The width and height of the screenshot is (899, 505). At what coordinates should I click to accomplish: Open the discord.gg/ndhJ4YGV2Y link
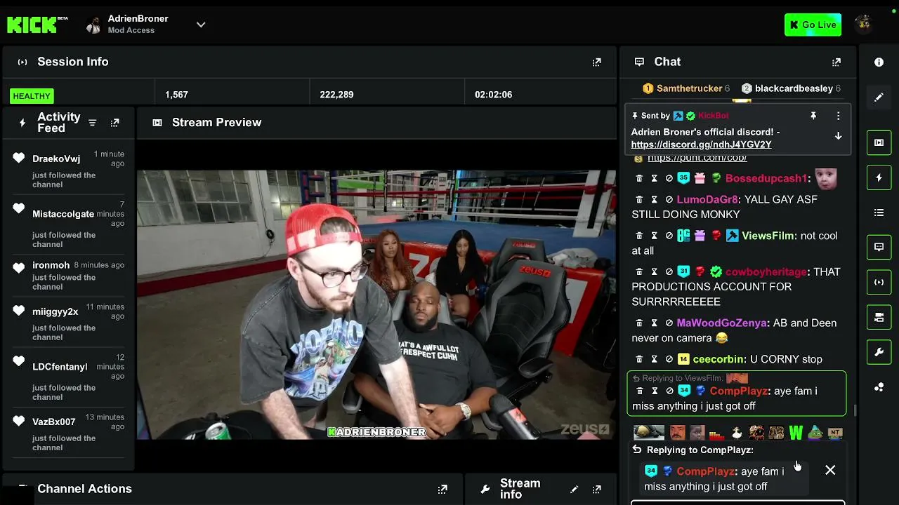point(701,144)
